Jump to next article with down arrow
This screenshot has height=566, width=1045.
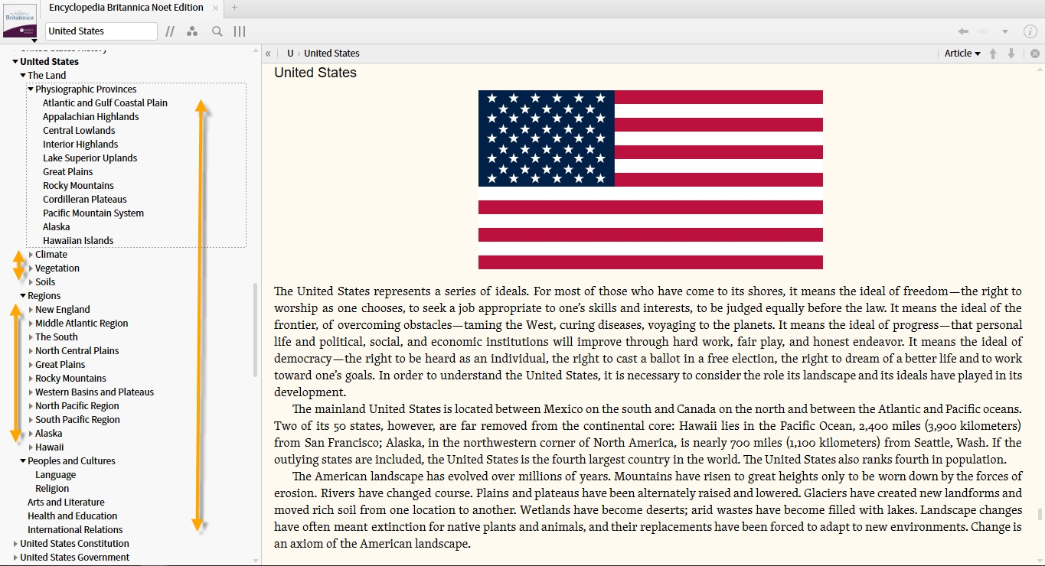tap(1011, 54)
